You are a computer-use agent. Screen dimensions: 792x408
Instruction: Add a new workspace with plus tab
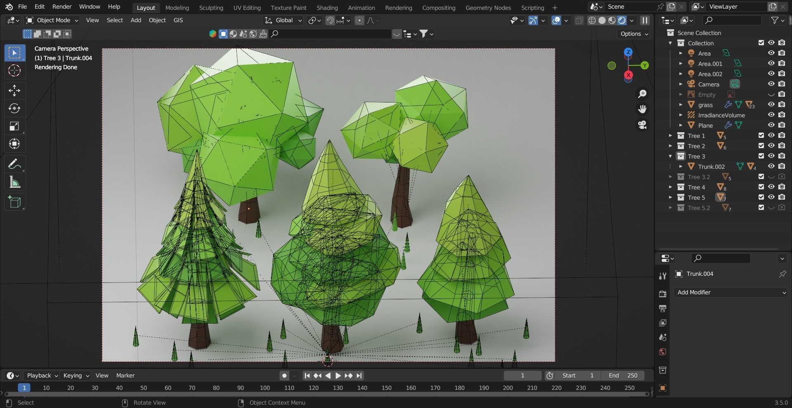click(x=554, y=7)
